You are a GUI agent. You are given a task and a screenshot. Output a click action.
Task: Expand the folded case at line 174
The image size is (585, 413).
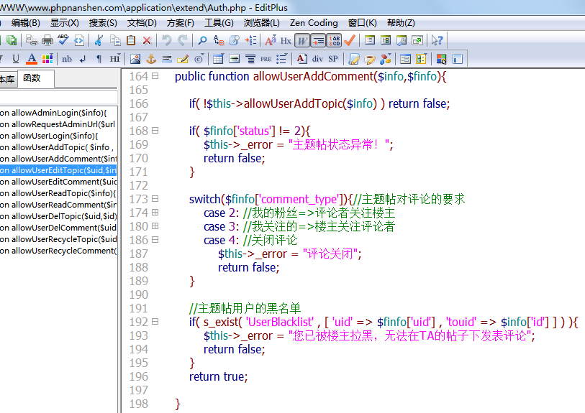click(155, 213)
